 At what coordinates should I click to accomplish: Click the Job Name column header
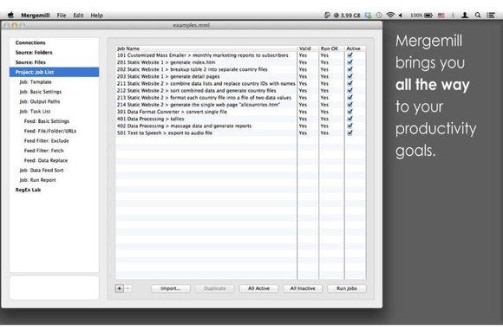206,48
